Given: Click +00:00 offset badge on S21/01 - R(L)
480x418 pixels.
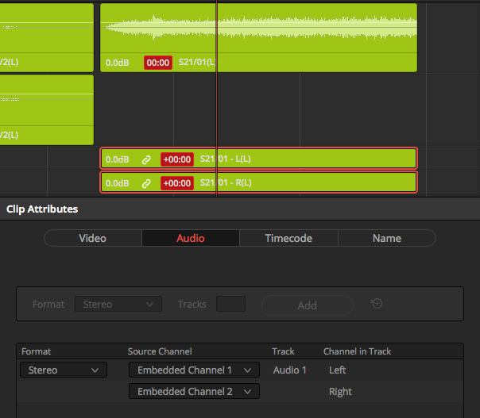Looking at the screenshot, I should click(x=177, y=183).
